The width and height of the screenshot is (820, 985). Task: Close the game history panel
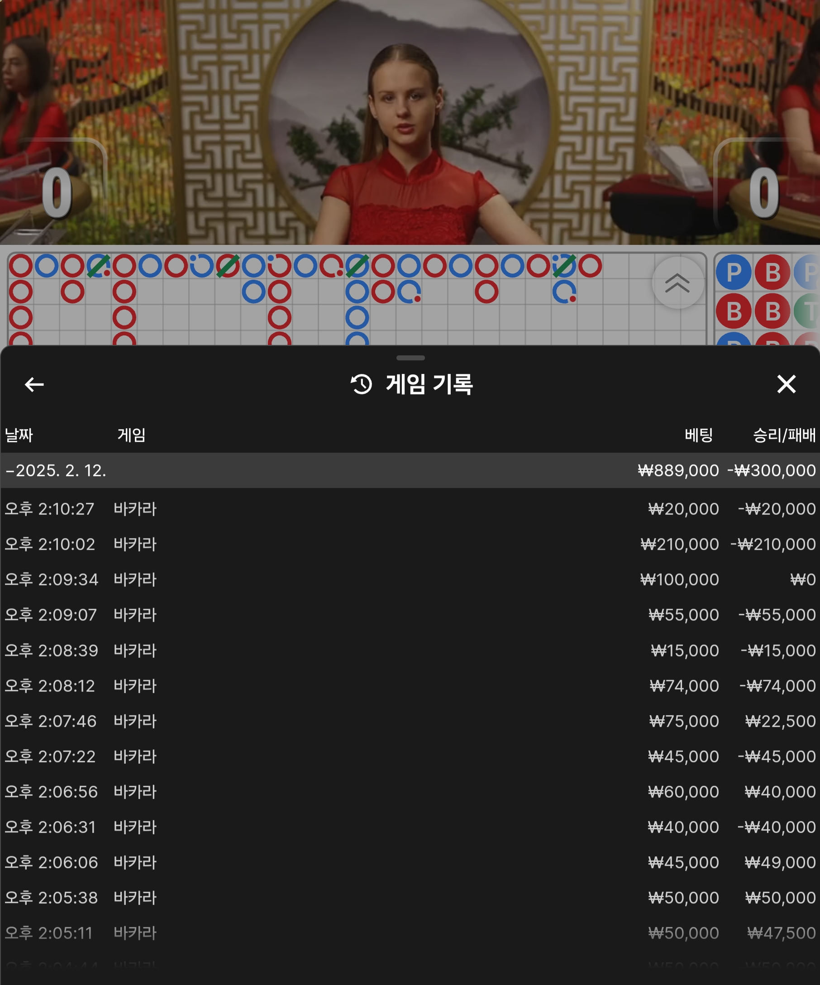pyautogui.click(x=786, y=384)
